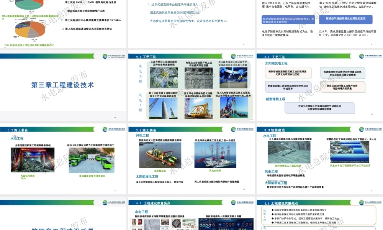Select the dark dashboard image under 智能建造提升大坝碾压混凝土质量
Viewport: 383px width, 230px height.
coord(226,224)
